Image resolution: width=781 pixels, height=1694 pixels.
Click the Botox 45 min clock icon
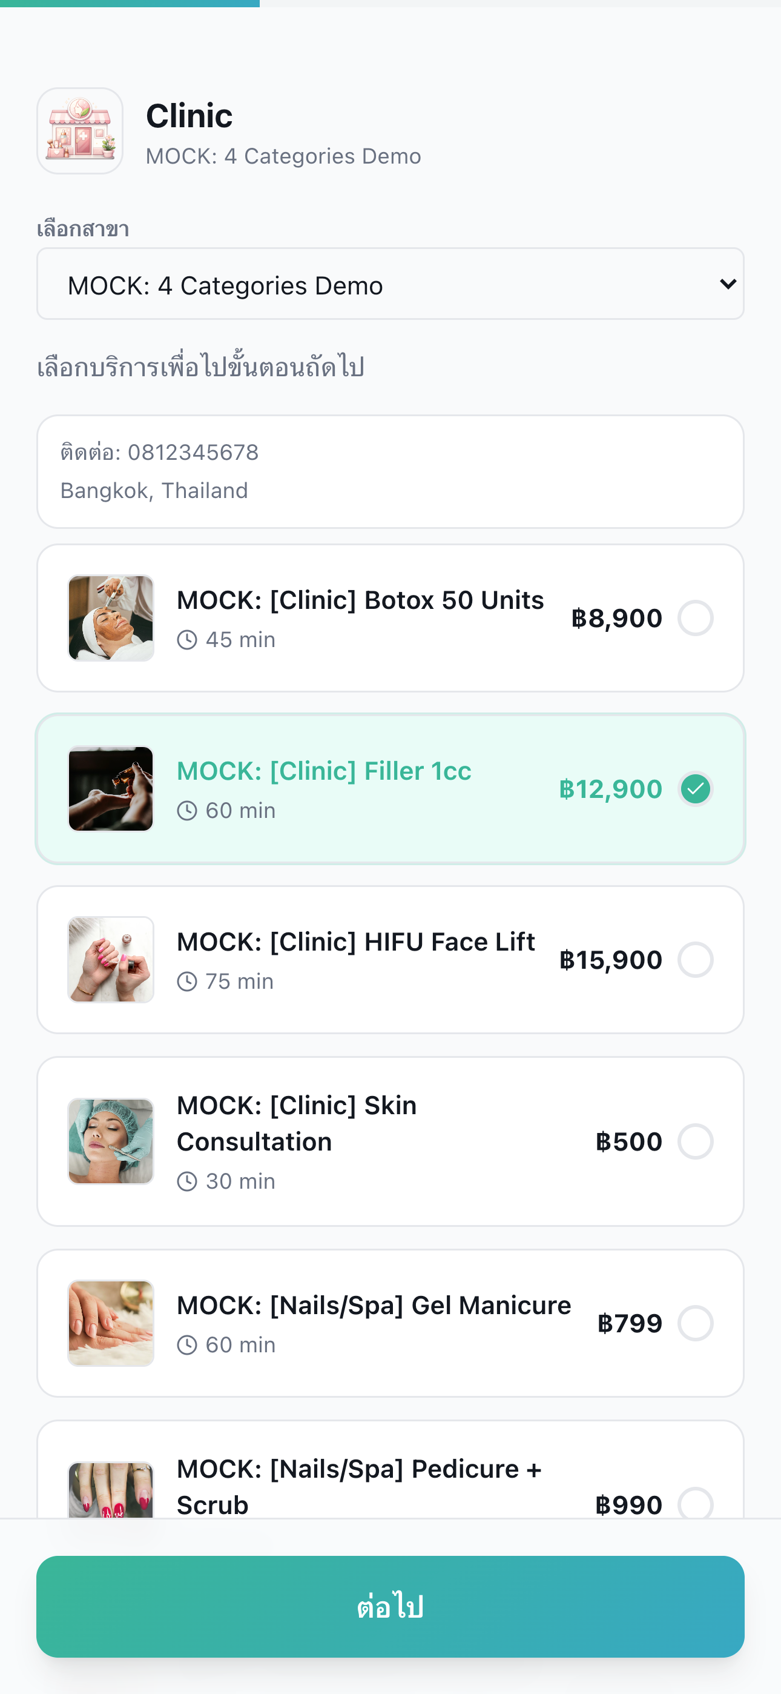coord(187,640)
